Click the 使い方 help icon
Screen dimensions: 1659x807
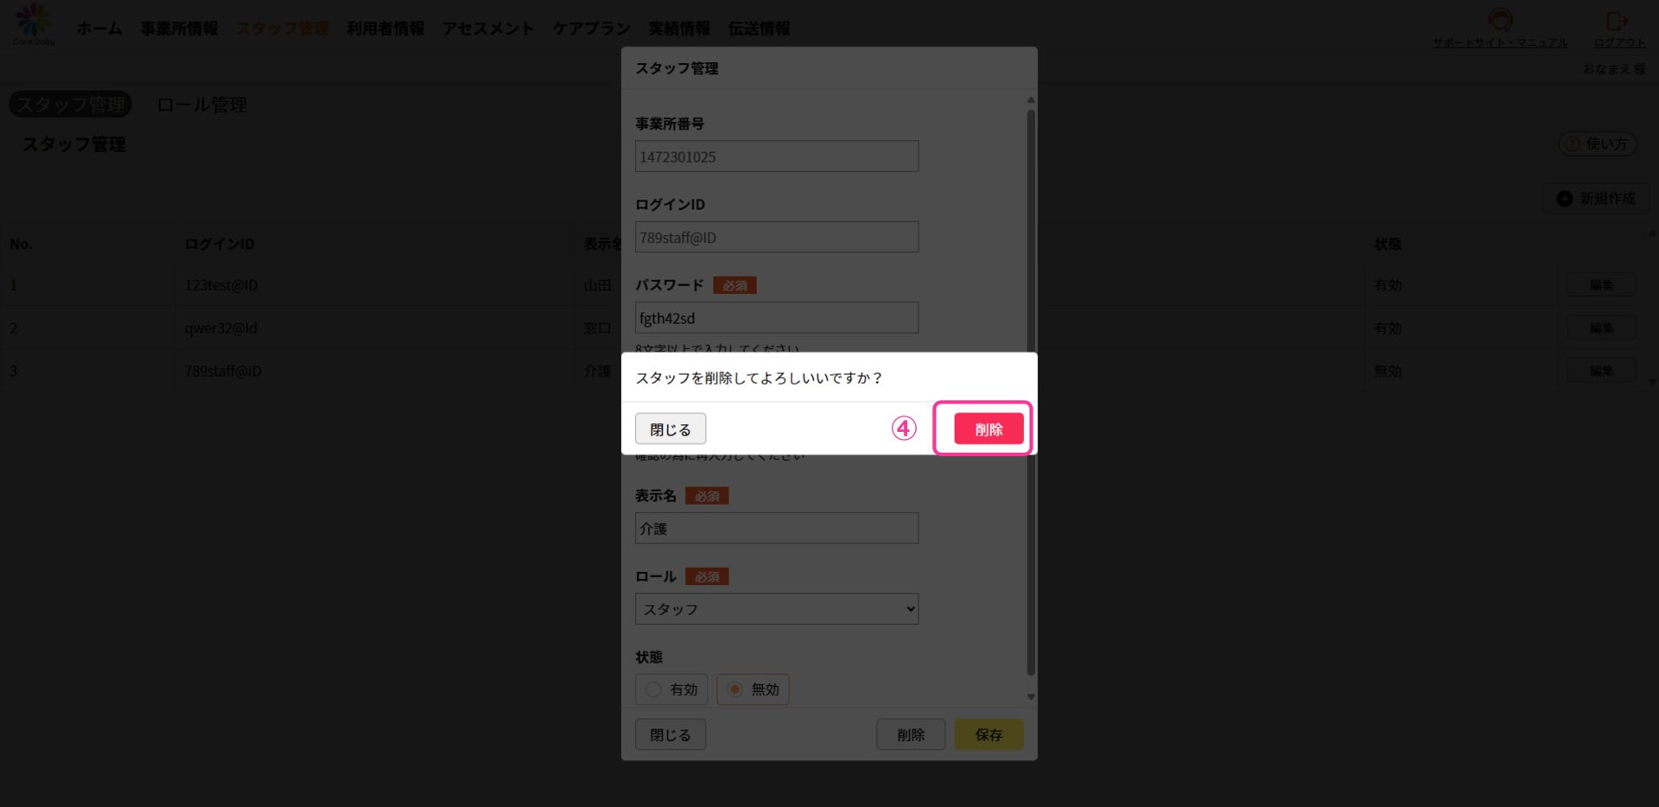tap(1572, 144)
